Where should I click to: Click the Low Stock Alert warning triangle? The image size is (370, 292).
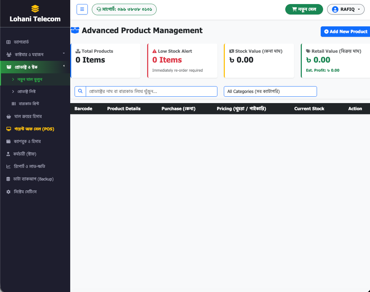pyautogui.click(x=155, y=51)
